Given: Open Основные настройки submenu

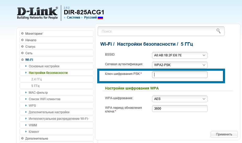Looking at the screenshot, I should (56, 66).
